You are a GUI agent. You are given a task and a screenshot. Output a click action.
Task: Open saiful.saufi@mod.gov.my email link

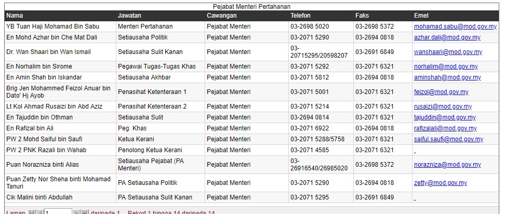pos(448,139)
